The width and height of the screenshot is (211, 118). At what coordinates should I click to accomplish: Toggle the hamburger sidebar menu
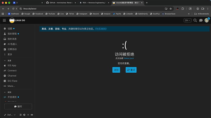click(4, 20)
